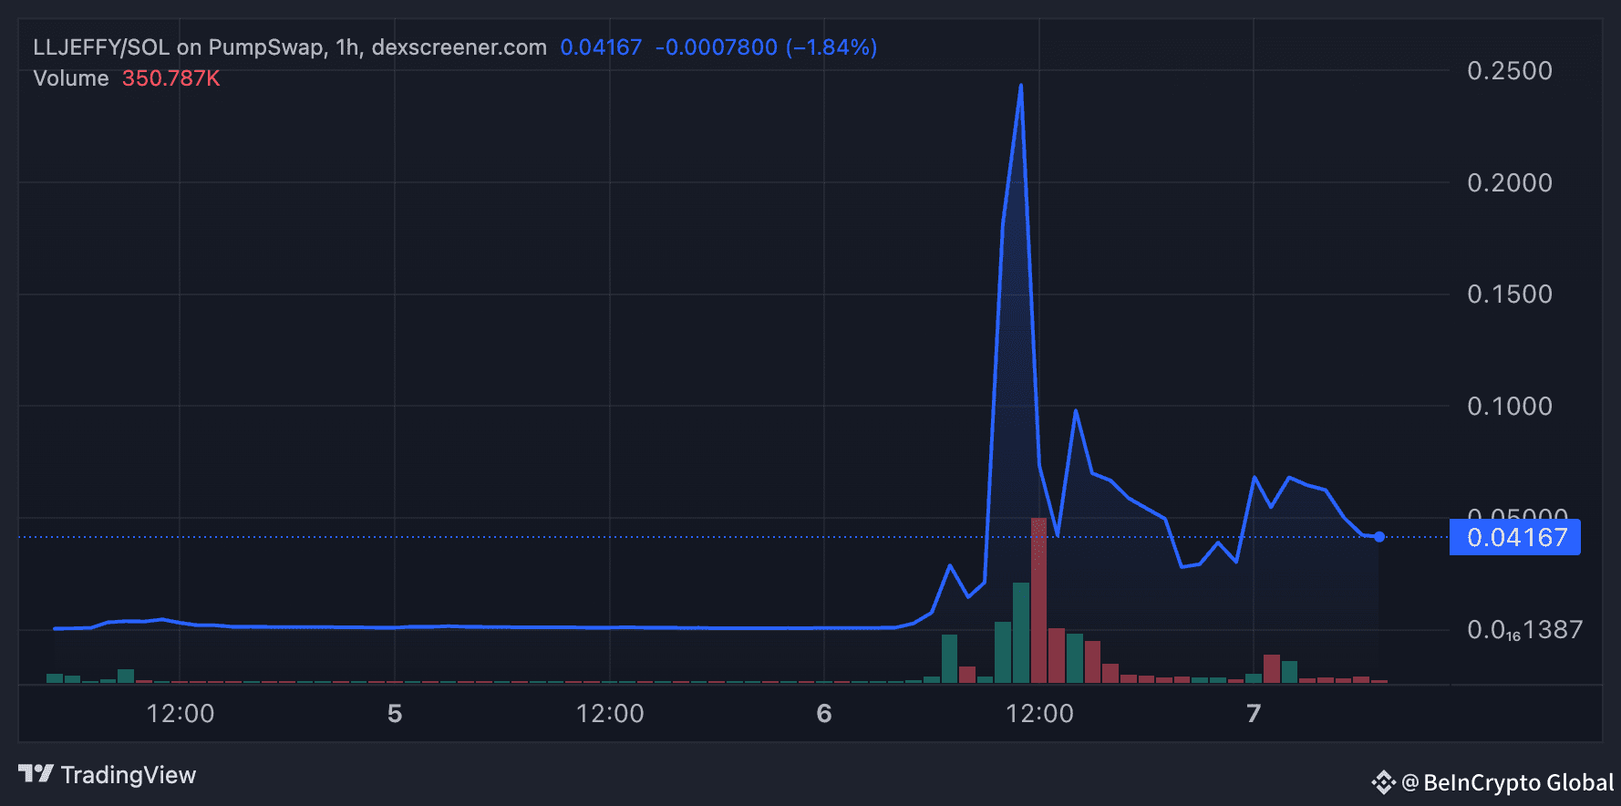Click the date label 6 on time axis

[x=824, y=714]
